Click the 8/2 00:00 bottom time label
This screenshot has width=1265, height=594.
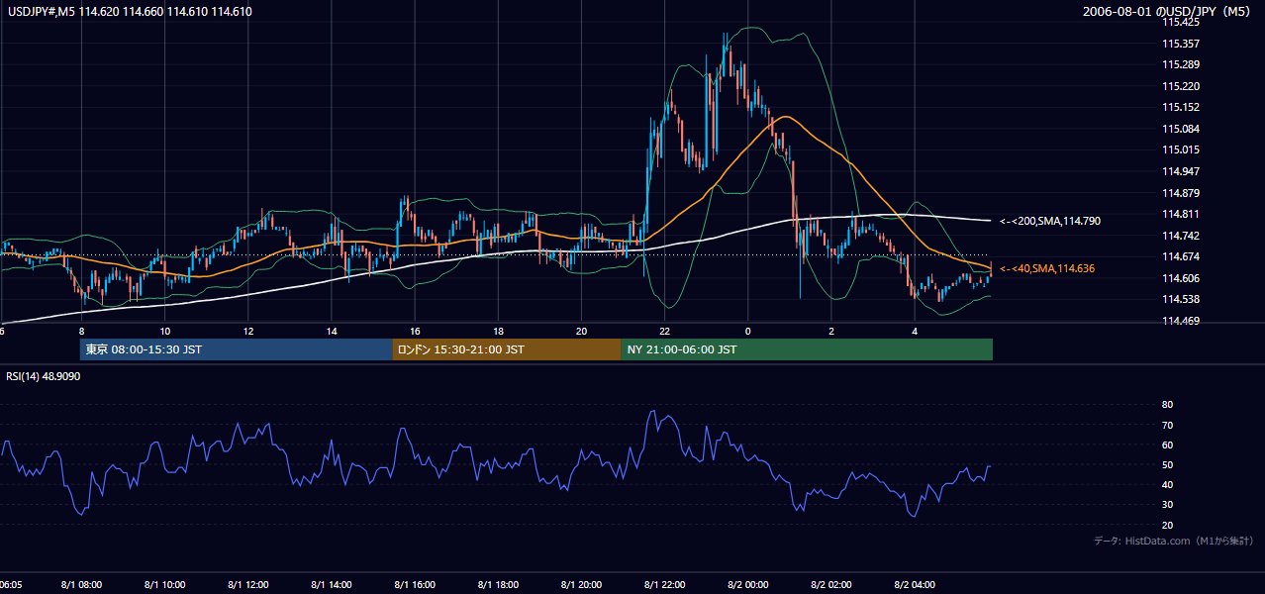747,584
